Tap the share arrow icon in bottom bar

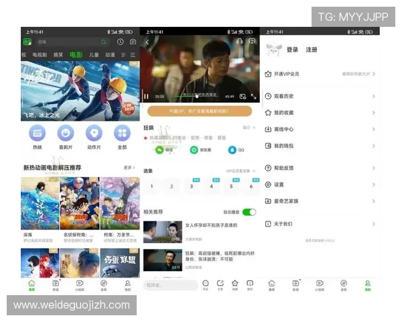coord(220,283)
